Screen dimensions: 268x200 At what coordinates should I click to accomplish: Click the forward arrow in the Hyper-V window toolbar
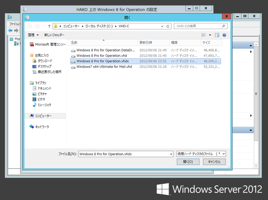(16, 31)
